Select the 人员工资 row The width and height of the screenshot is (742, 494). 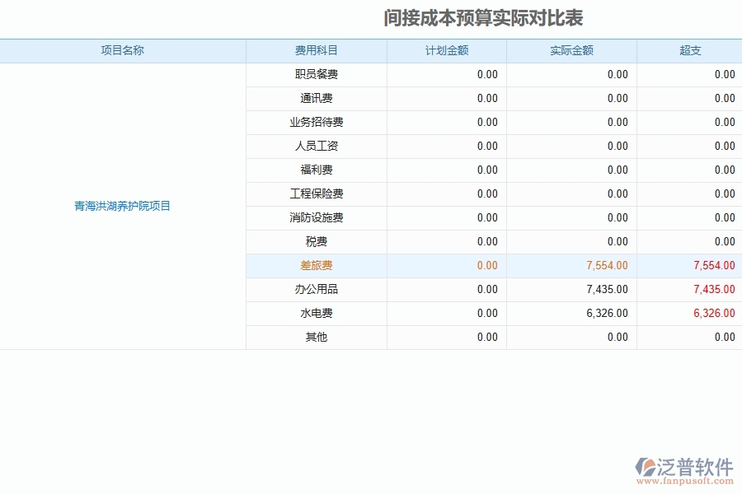pos(316,146)
